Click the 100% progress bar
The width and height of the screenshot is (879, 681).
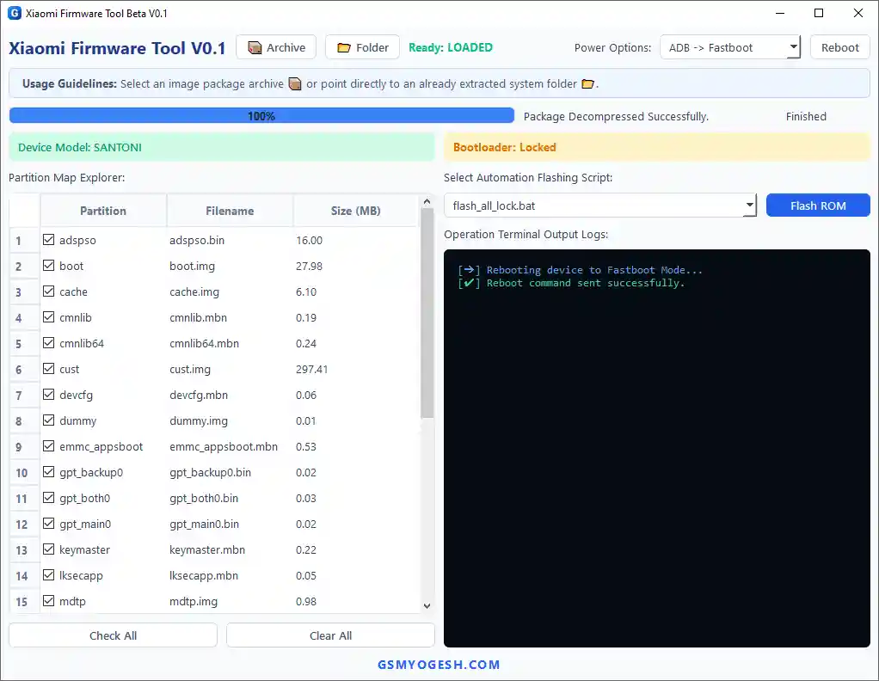click(261, 115)
